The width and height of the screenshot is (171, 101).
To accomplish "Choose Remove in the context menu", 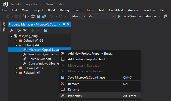I will [x=100, y=84].
